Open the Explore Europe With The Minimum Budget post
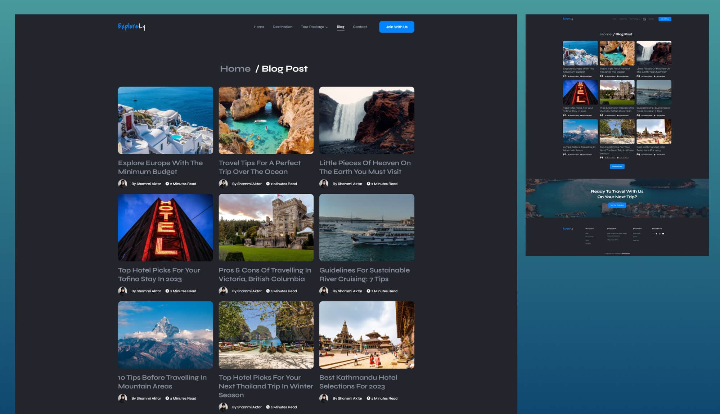 (160, 167)
